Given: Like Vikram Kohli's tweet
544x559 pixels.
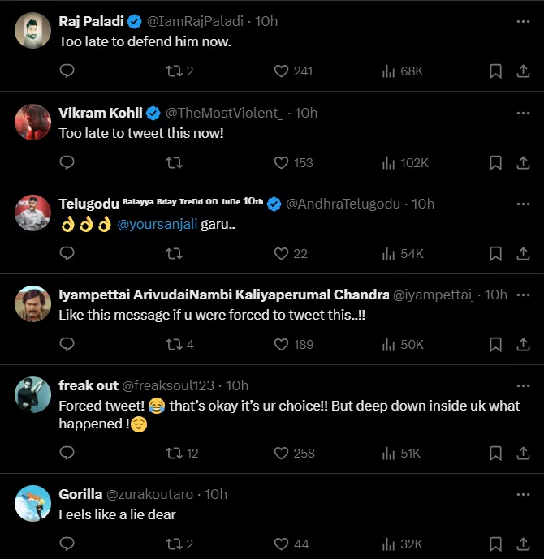Looking at the screenshot, I should pos(282,163).
